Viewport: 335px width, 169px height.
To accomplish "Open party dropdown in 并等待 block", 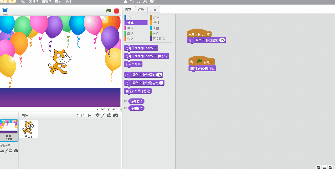I will tap(151, 56).
